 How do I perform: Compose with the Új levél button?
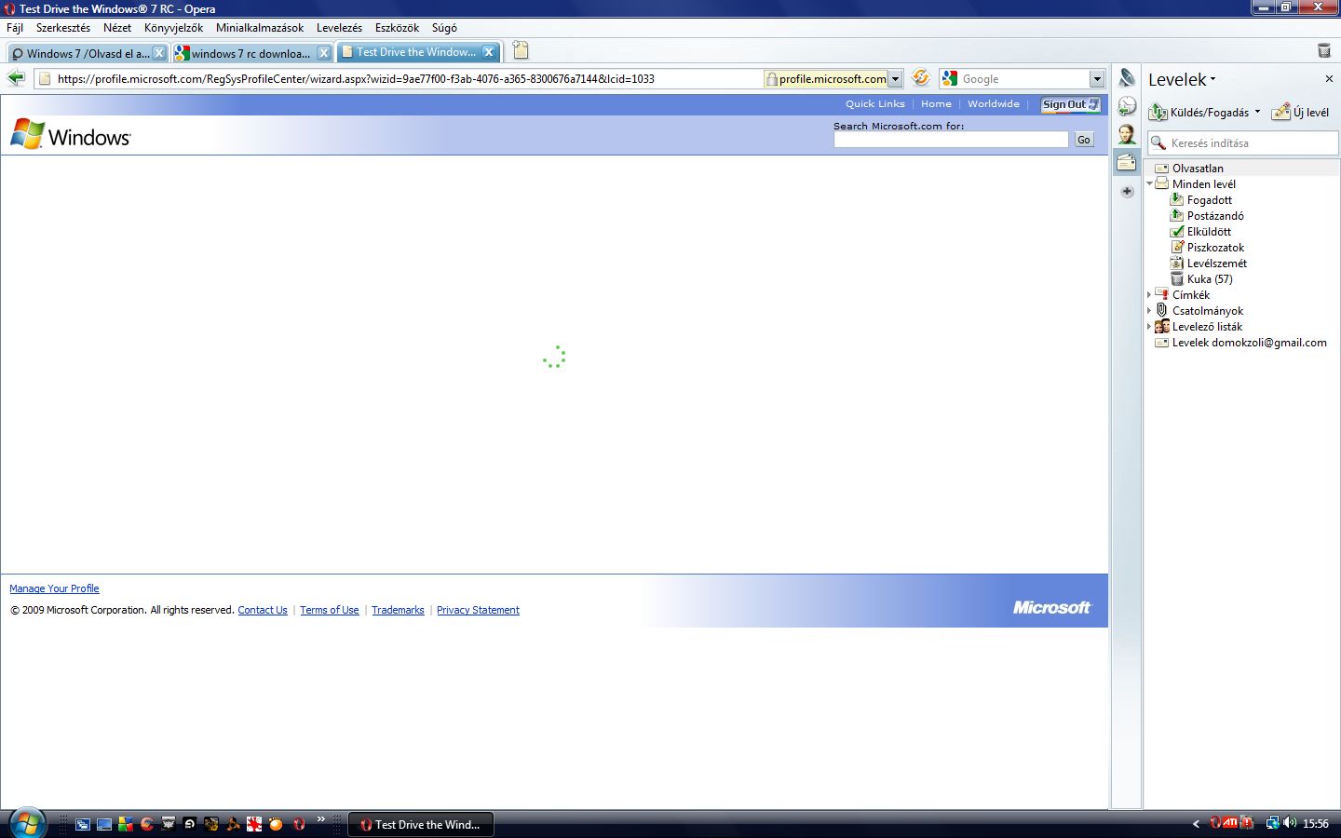pyautogui.click(x=1300, y=112)
